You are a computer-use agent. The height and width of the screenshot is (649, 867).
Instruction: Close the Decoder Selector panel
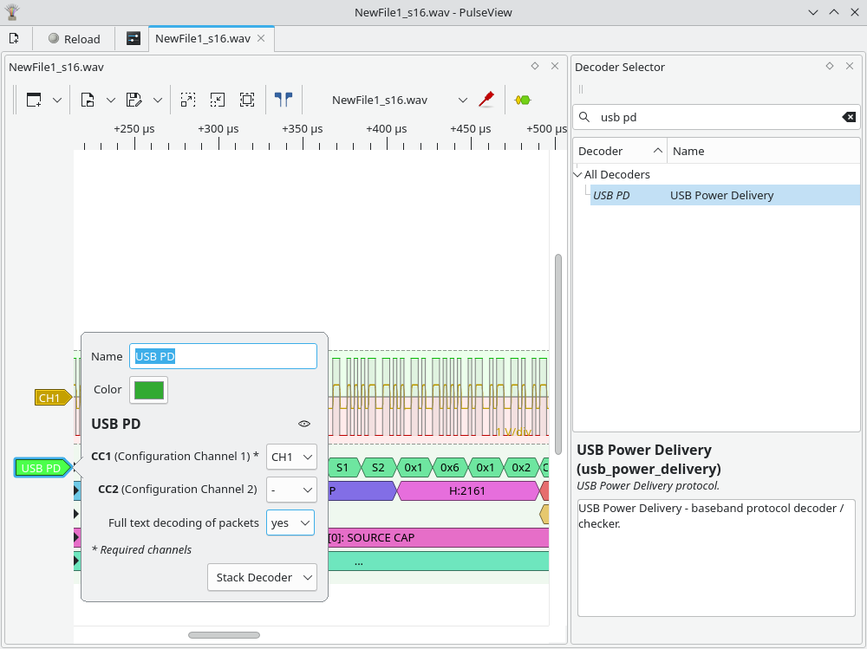850,66
